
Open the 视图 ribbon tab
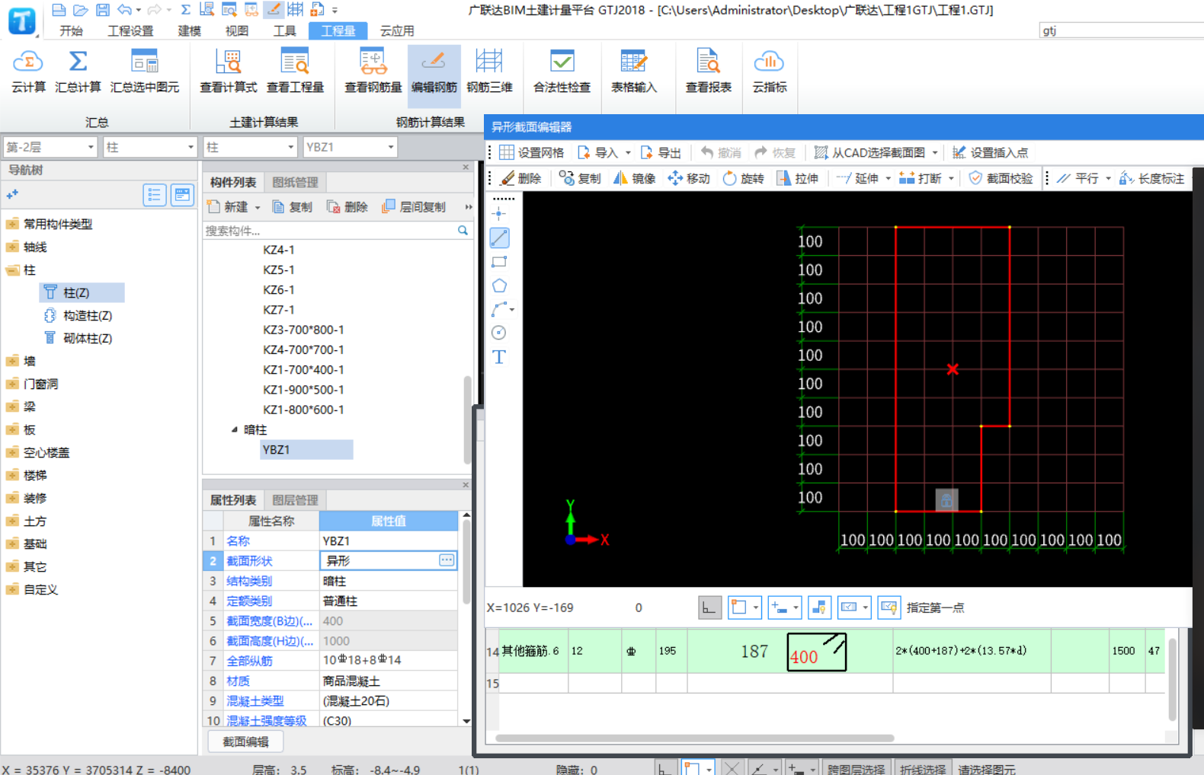click(x=237, y=30)
